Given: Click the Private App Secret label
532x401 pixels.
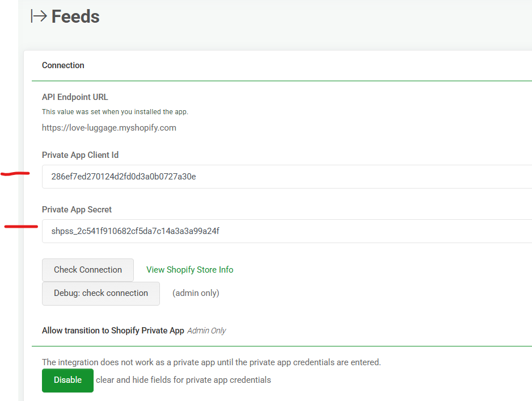Looking at the screenshot, I should (x=77, y=210).
